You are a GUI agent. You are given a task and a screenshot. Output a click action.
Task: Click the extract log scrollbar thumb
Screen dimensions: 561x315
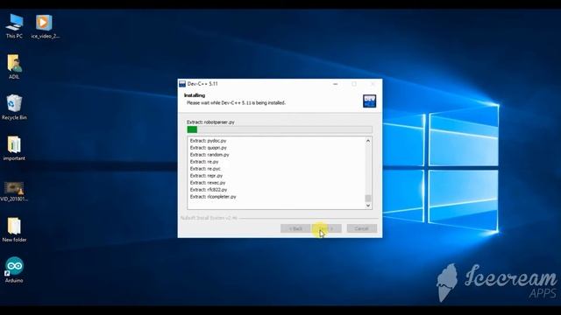(x=368, y=199)
